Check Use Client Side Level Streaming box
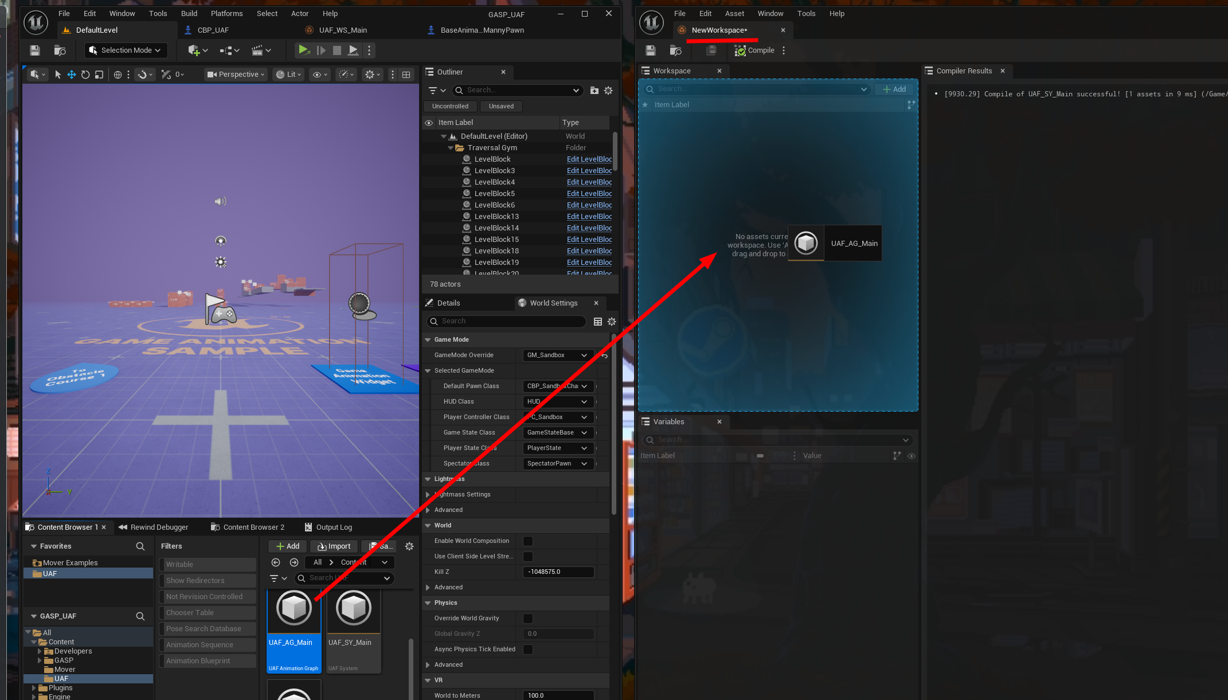Viewport: 1228px width, 700px height. [528, 557]
